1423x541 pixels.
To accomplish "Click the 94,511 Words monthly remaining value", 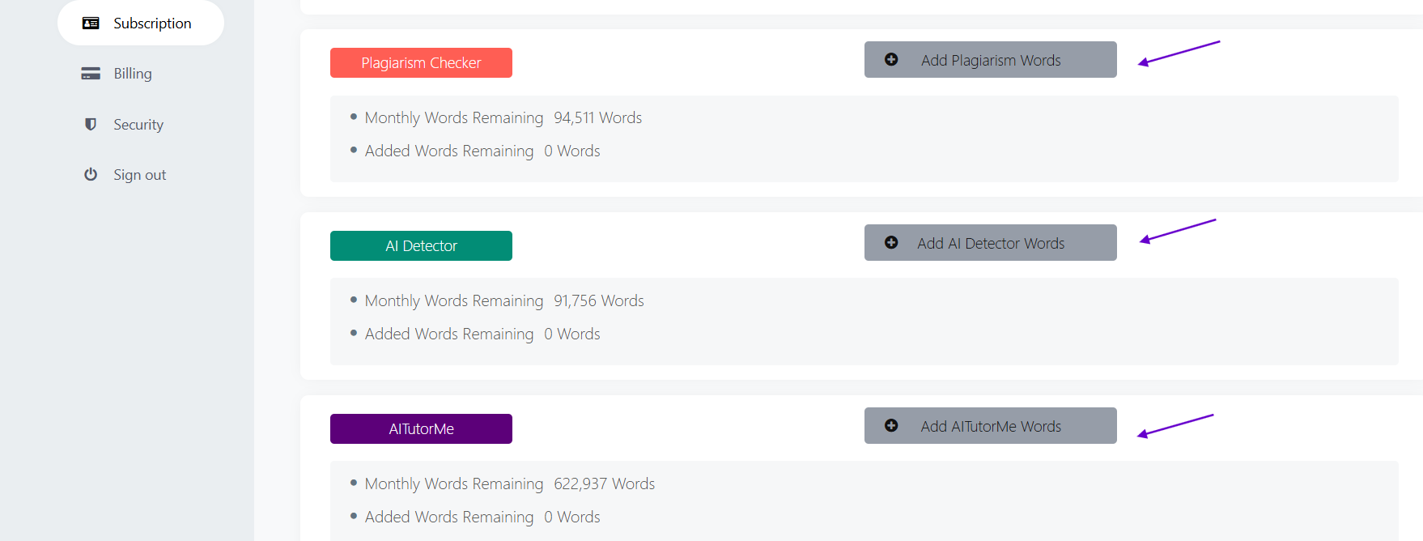I will (x=597, y=118).
